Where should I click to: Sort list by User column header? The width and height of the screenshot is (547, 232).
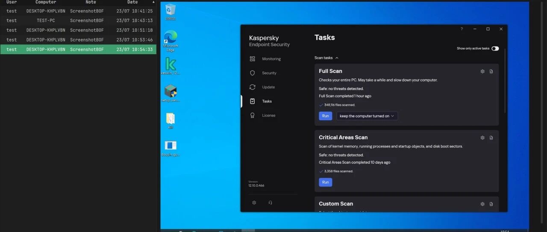(12, 2)
